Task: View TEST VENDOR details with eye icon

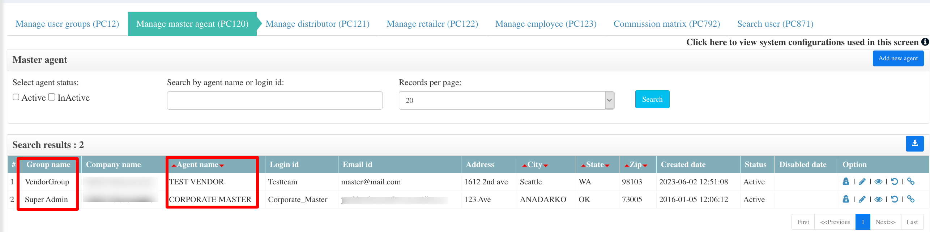Action: [878, 181]
